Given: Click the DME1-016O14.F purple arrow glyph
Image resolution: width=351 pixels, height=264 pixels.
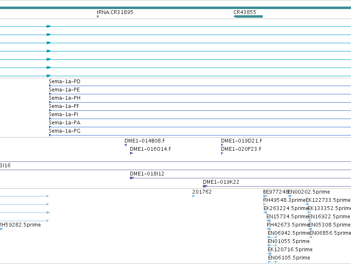Looking at the screenshot, I should (132, 153).
